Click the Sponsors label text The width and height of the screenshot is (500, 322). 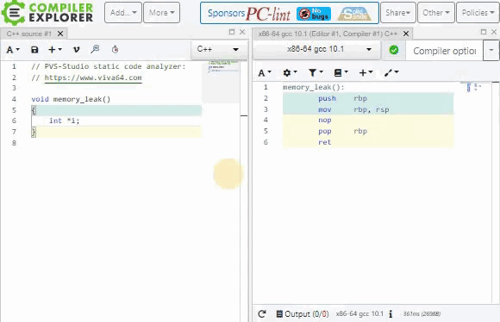click(x=226, y=14)
